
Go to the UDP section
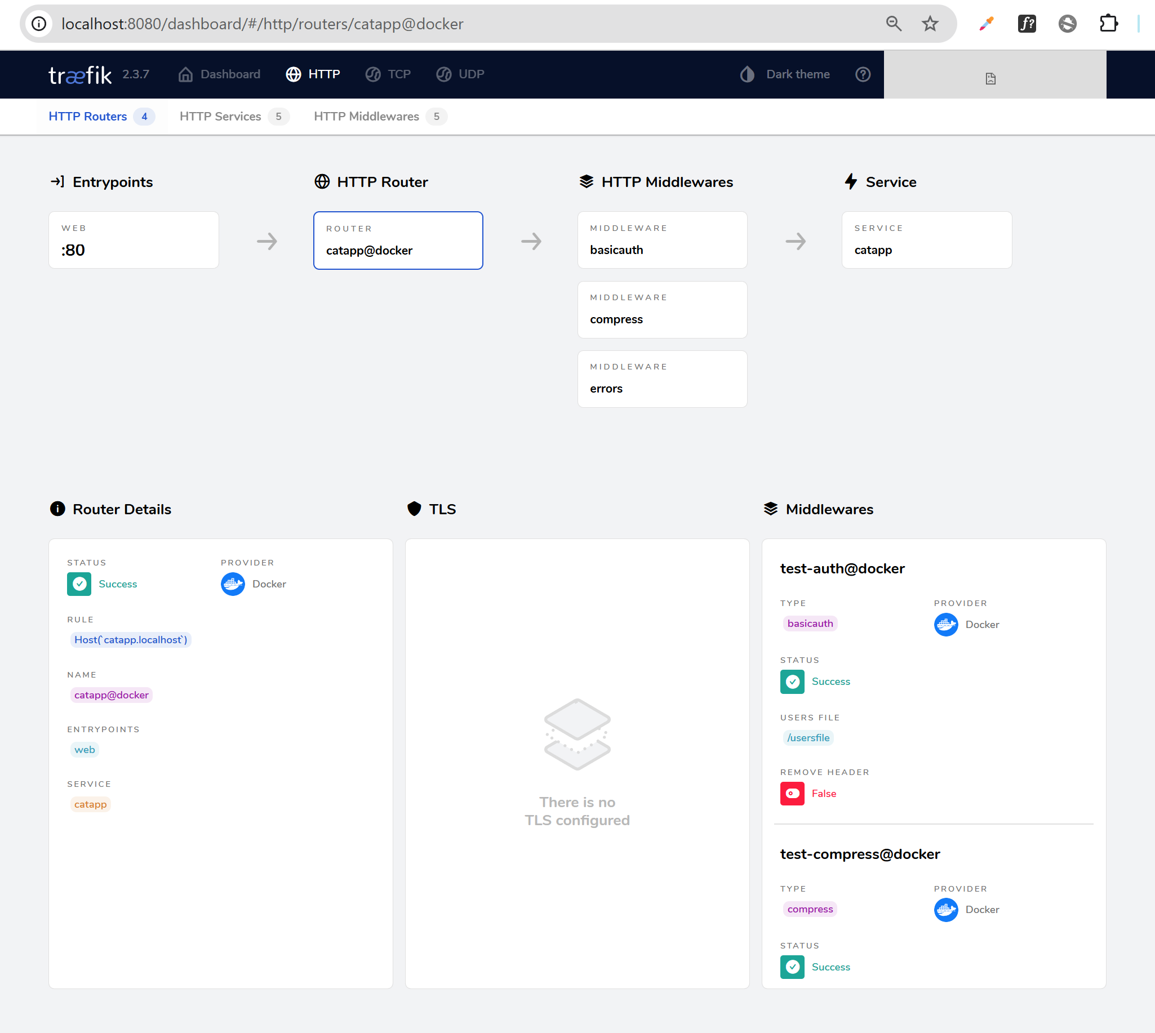(x=460, y=74)
